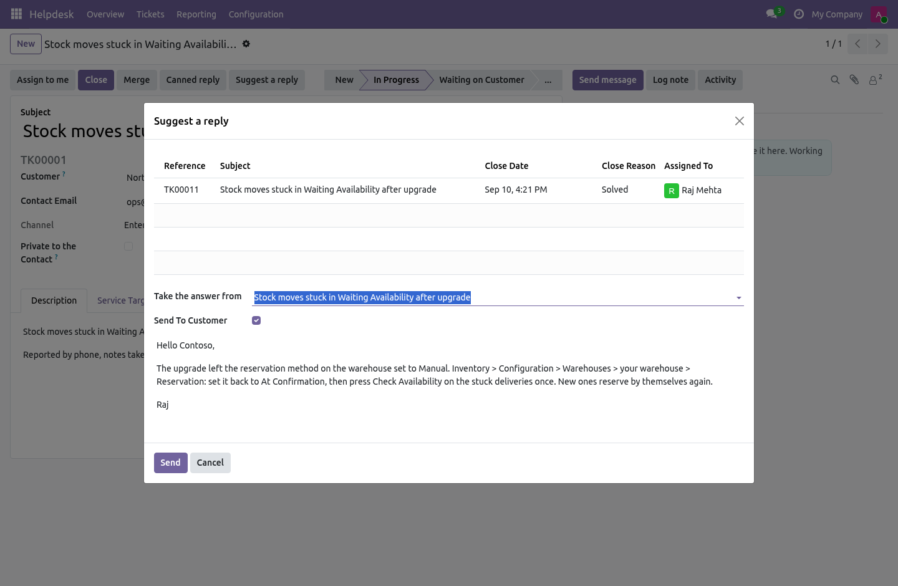Show followers icon with count 2
Screen dimensions: 898x586
pyautogui.click(x=876, y=80)
